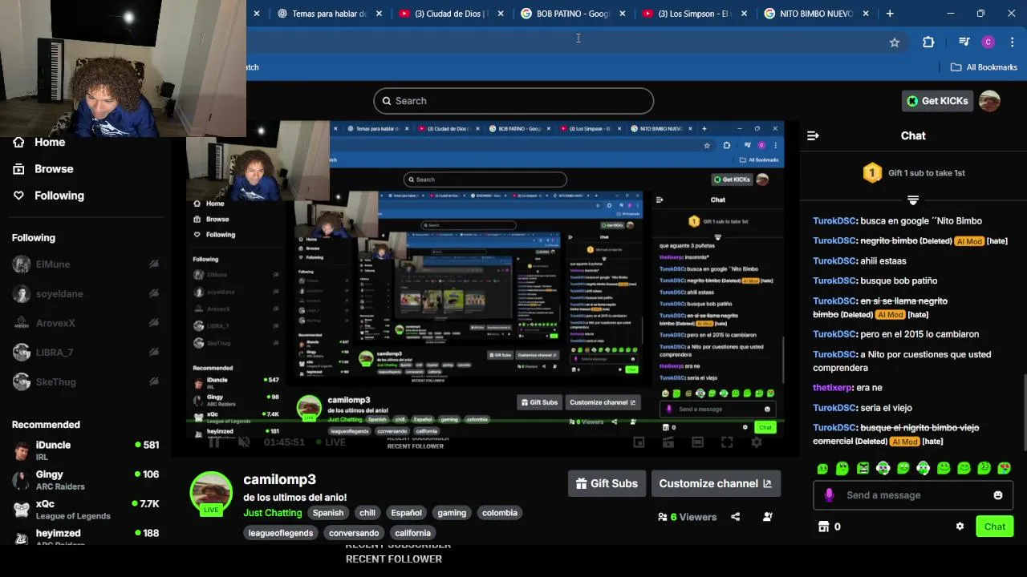Select the chill tag
The height and width of the screenshot is (577, 1027).
[367, 513]
